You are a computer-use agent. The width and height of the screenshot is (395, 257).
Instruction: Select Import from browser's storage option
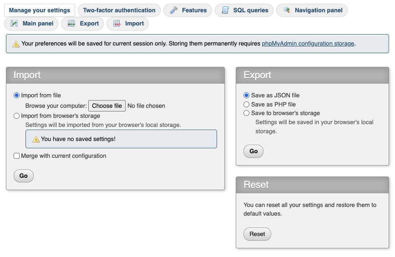pyautogui.click(x=17, y=116)
